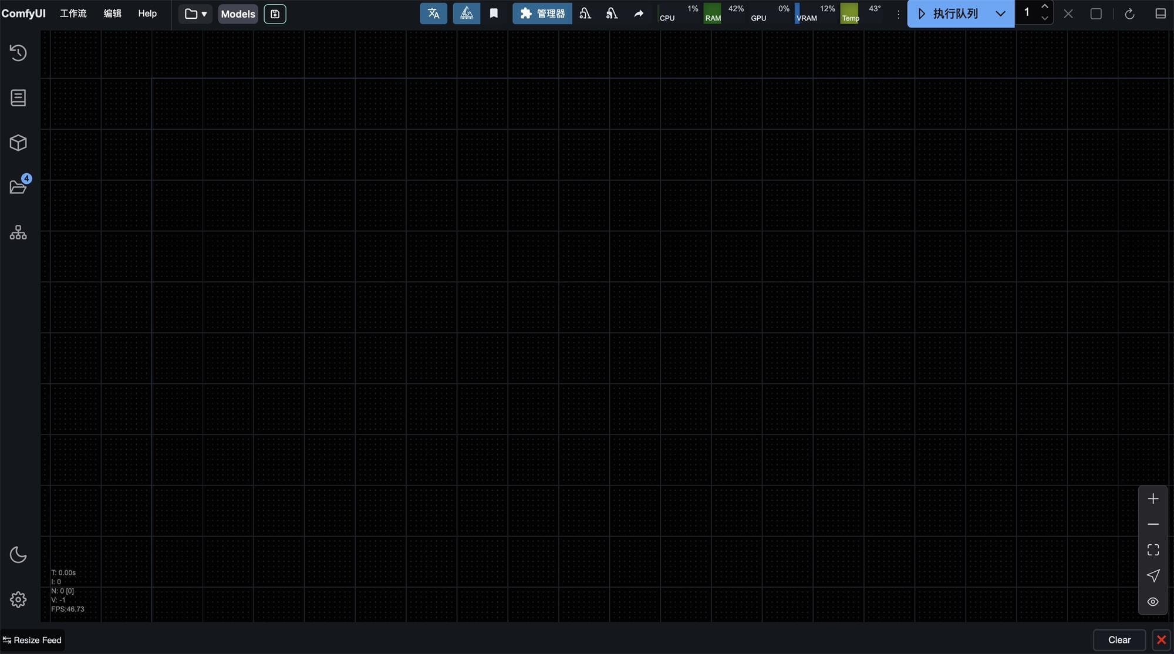Screen dimensions: 1174x654
Task: Expand the queue button dropdown chevron
Action: (x=1000, y=14)
